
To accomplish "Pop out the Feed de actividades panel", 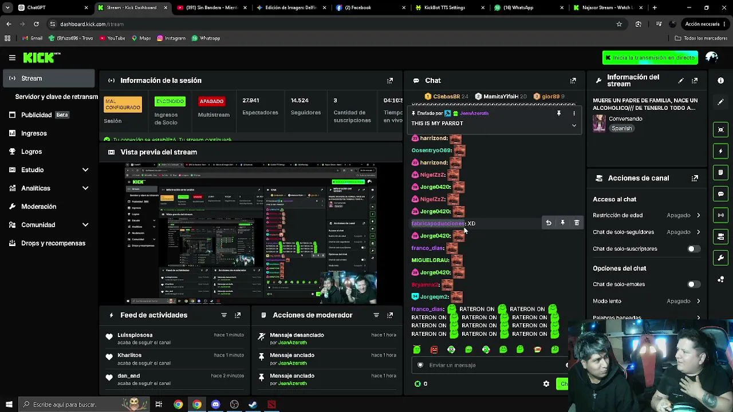I will tap(238, 315).
